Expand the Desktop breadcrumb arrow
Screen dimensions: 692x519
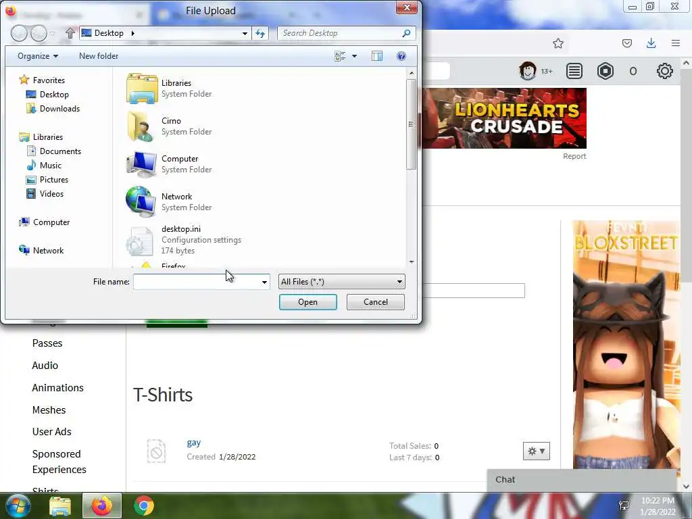pyautogui.click(x=132, y=33)
